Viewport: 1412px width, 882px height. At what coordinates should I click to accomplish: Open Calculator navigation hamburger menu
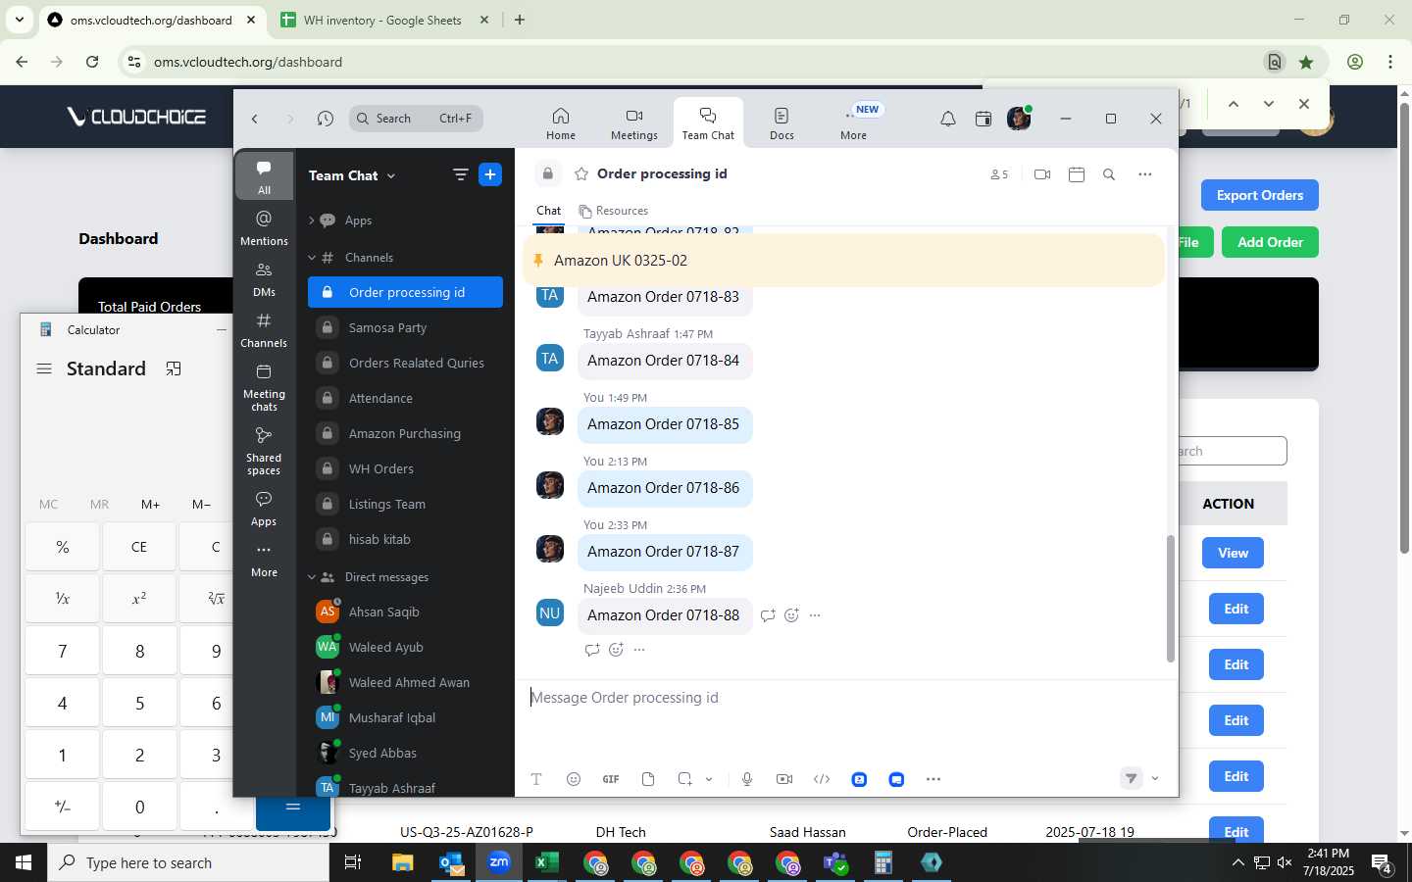[x=44, y=368]
